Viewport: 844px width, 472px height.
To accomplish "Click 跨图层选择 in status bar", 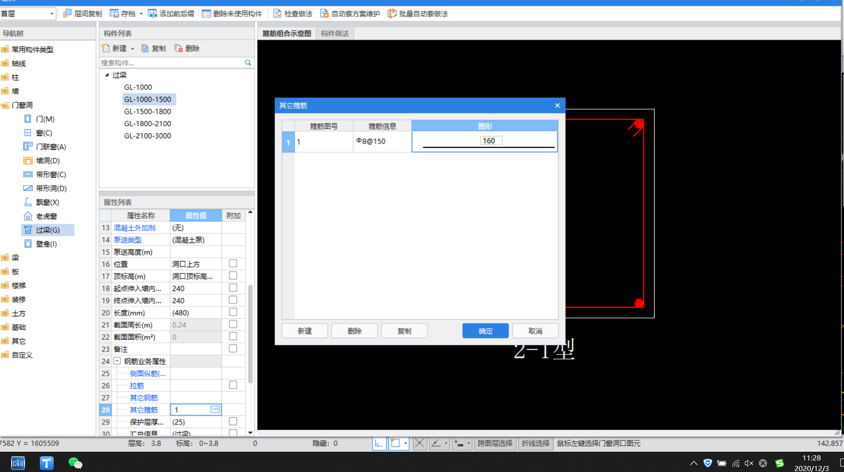I will click(x=495, y=443).
